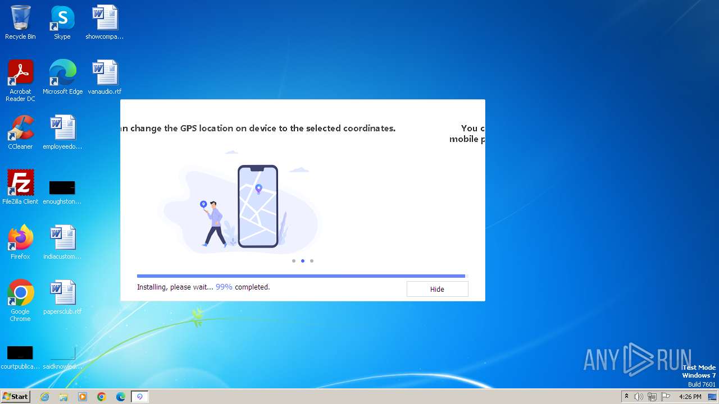
Task: Open indiacustom... Word document icon
Action: coord(62,242)
